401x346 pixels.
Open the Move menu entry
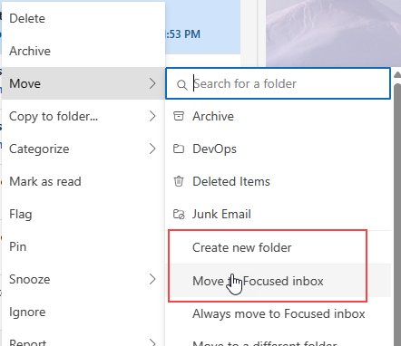coord(83,83)
